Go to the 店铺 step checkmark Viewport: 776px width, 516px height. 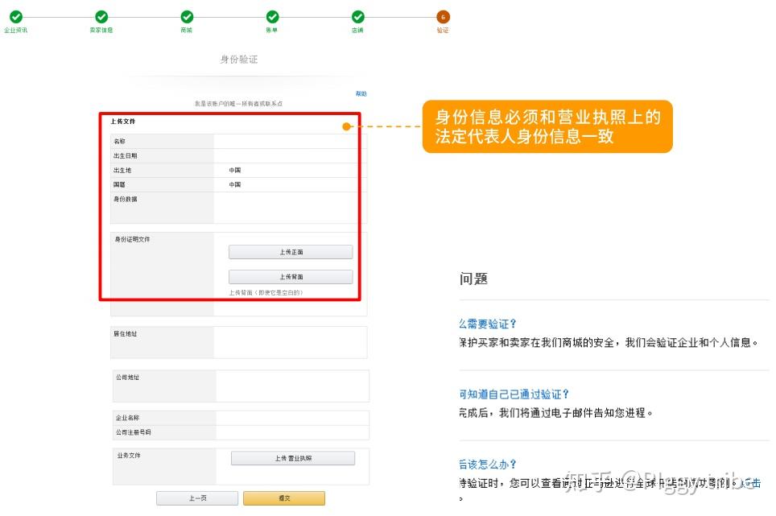pos(357,17)
